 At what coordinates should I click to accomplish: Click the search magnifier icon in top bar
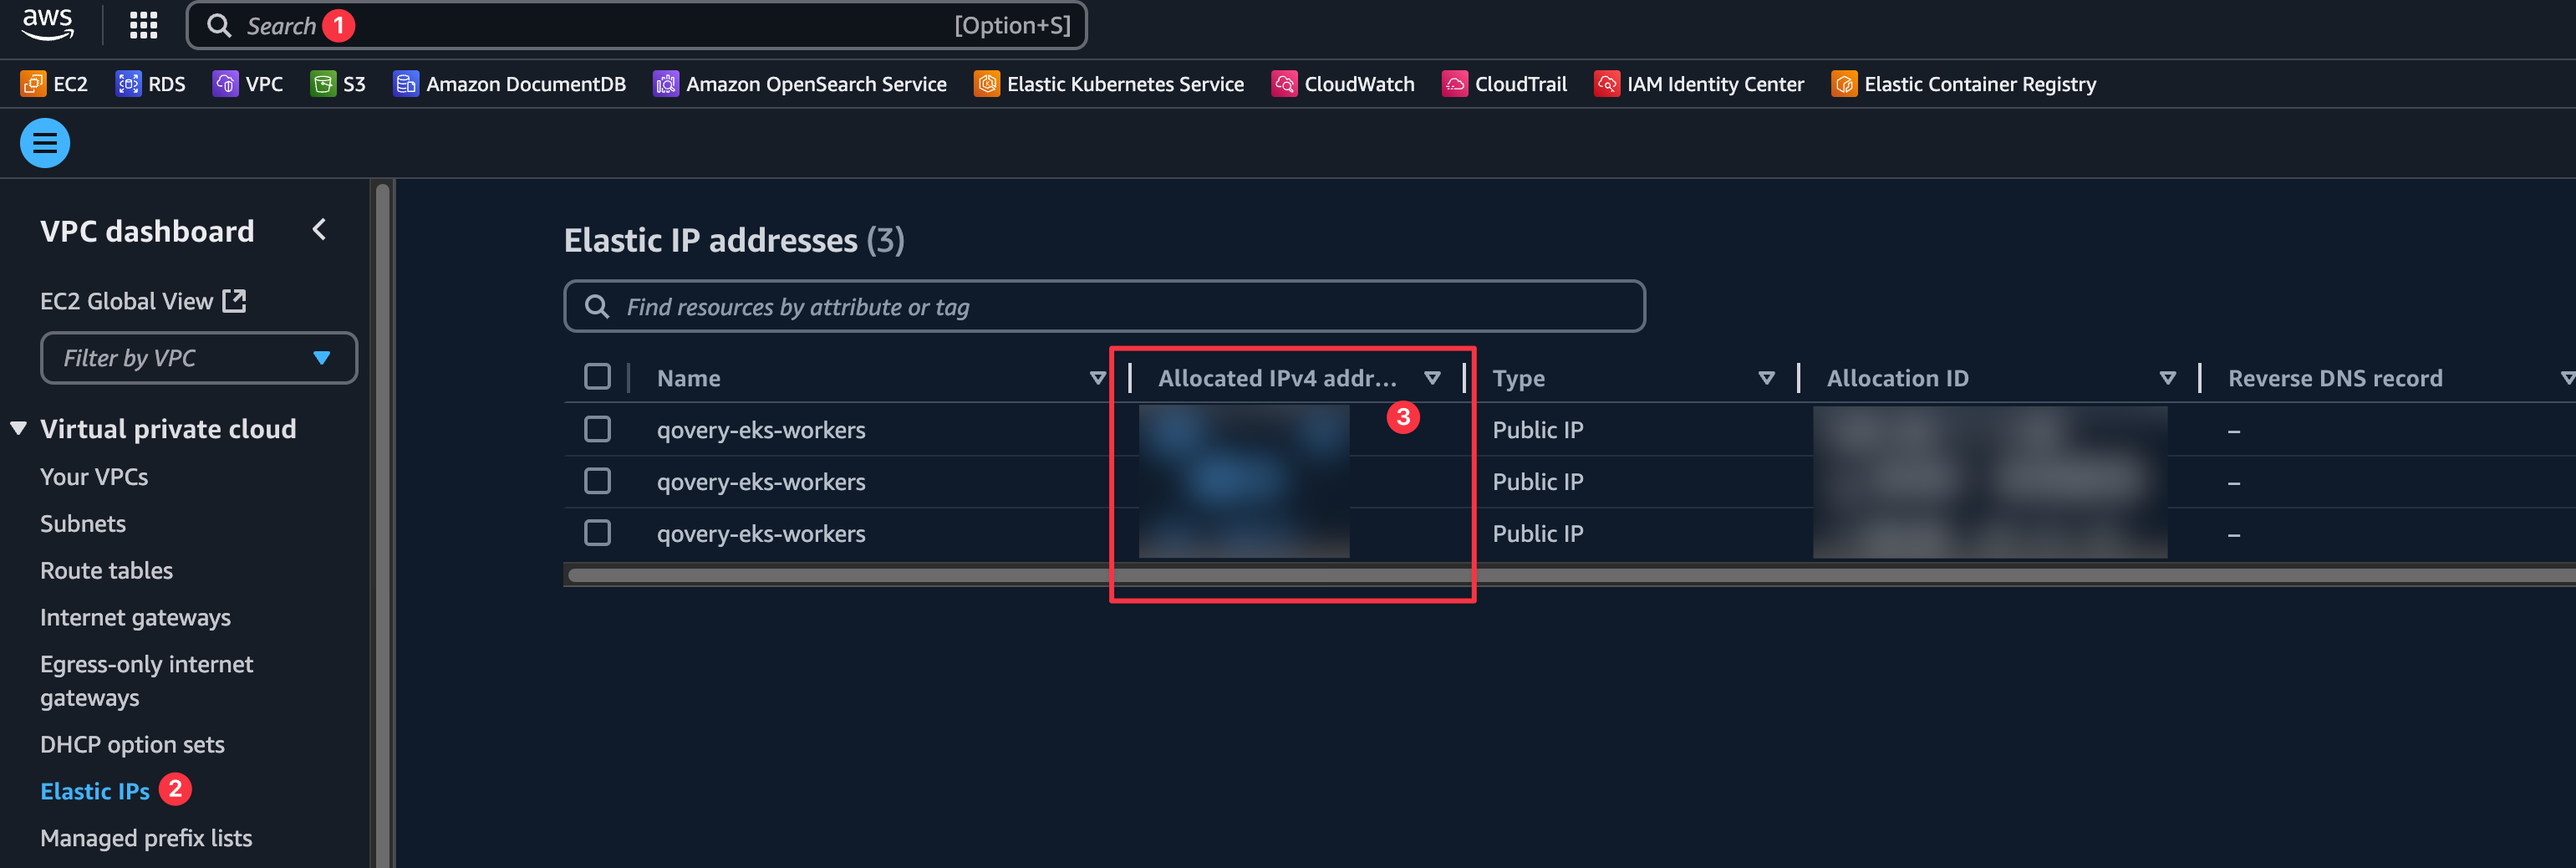click(x=219, y=26)
